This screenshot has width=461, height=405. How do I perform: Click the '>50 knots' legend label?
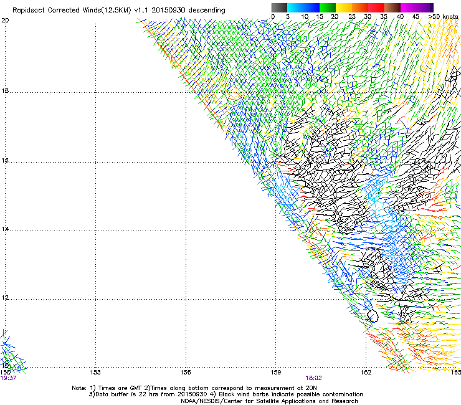[x=443, y=17]
